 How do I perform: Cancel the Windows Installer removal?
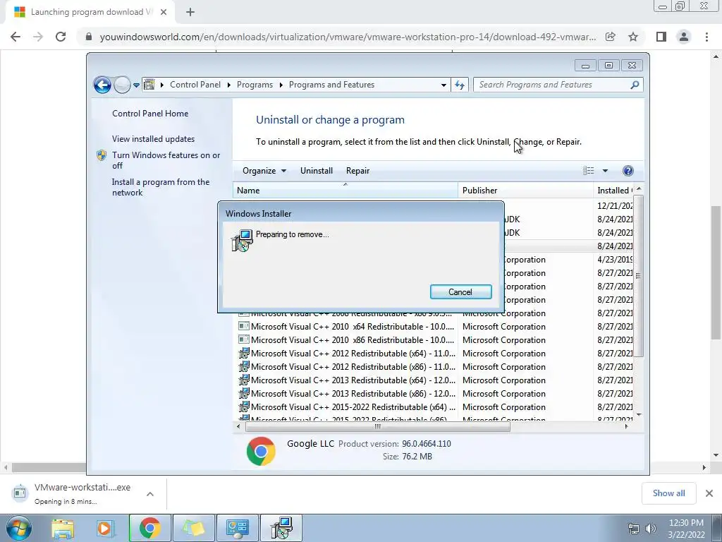(460, 291)
